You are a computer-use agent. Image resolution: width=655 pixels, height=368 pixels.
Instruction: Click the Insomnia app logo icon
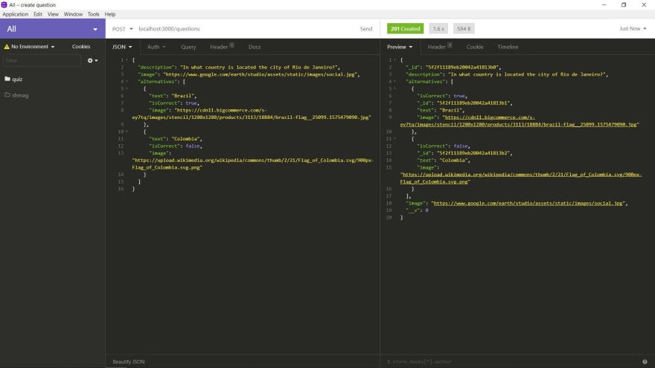pyautogui.click(x=4, y=4)
